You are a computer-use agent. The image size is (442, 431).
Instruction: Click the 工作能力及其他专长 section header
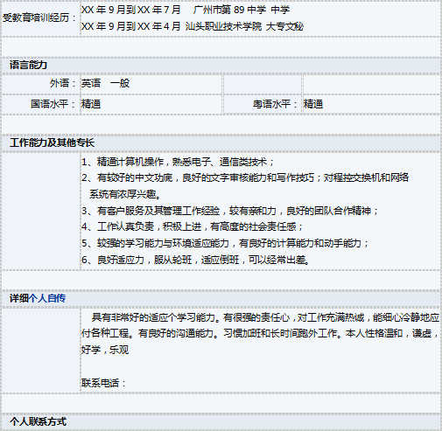(x=52, y=143)
